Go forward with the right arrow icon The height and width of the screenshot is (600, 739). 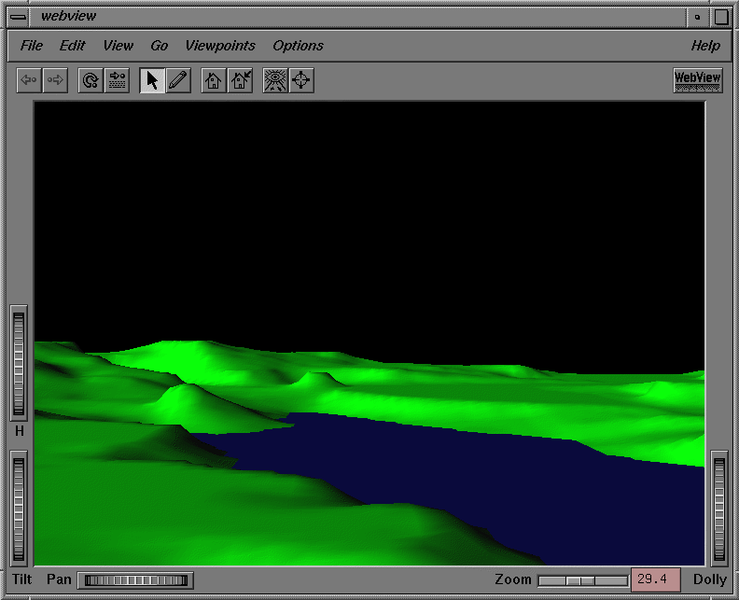click(55, 80)
